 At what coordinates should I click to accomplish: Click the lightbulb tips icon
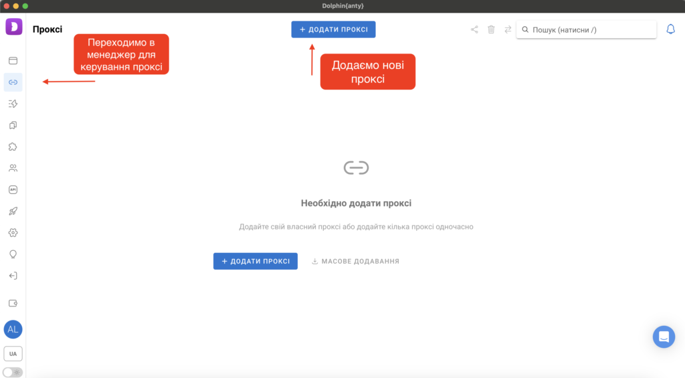coord(13,254)
